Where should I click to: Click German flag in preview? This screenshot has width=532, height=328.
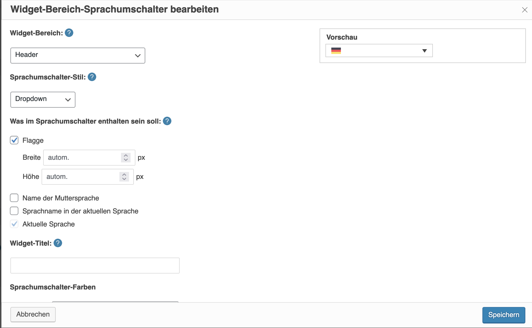point(336,51)
